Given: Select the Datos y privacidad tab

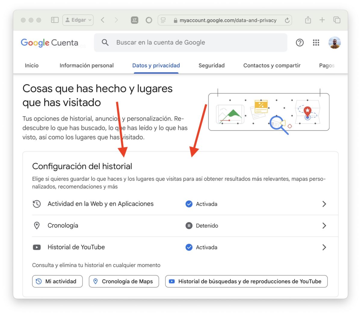Looking at the screenshot, I should [156, 66].
